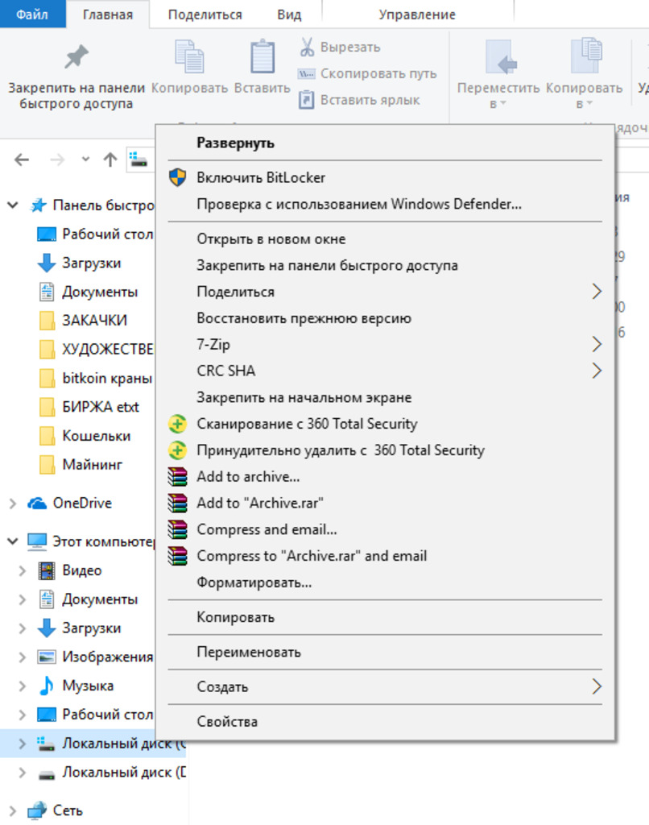
Task: Collapse the Панель быстрого доступа tree
Action: coord(13,205)
